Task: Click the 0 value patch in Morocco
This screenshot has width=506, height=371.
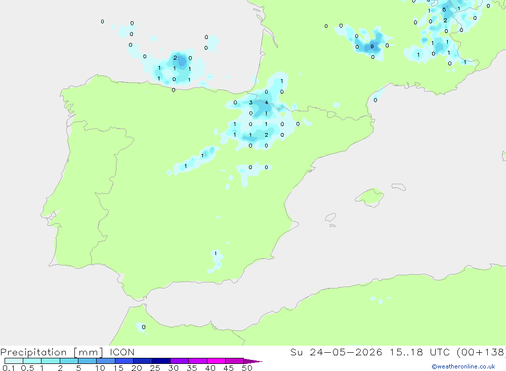Action: click(x=143, y=327)
